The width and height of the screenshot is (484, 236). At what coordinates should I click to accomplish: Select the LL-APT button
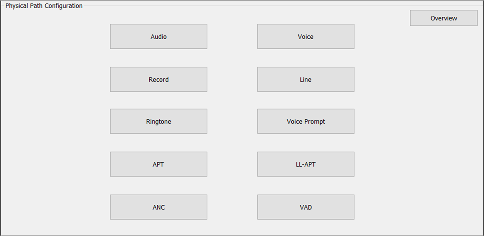point(305,164)
